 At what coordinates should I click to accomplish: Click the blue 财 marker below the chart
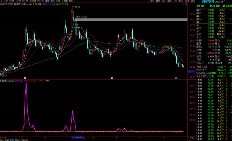176,78
